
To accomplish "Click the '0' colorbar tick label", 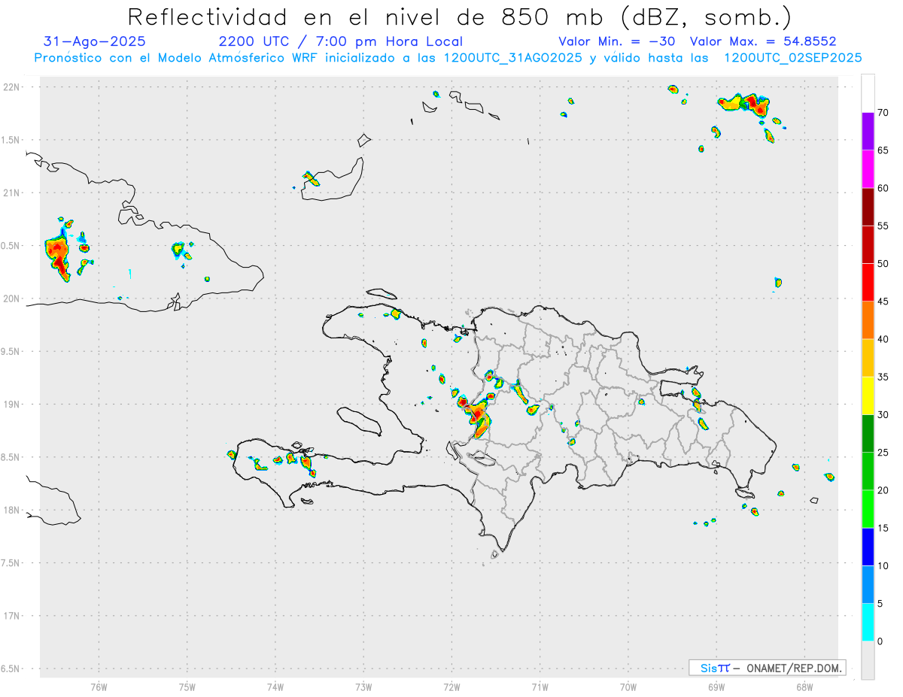I will coord(880,641).
